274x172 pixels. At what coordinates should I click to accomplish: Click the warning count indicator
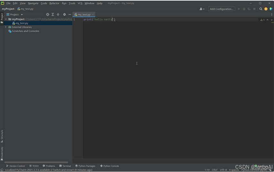[x=262, y=20]
